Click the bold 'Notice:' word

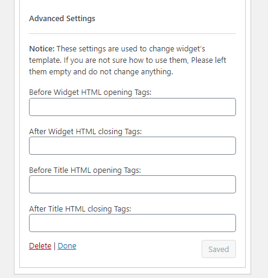coord(42,49)
